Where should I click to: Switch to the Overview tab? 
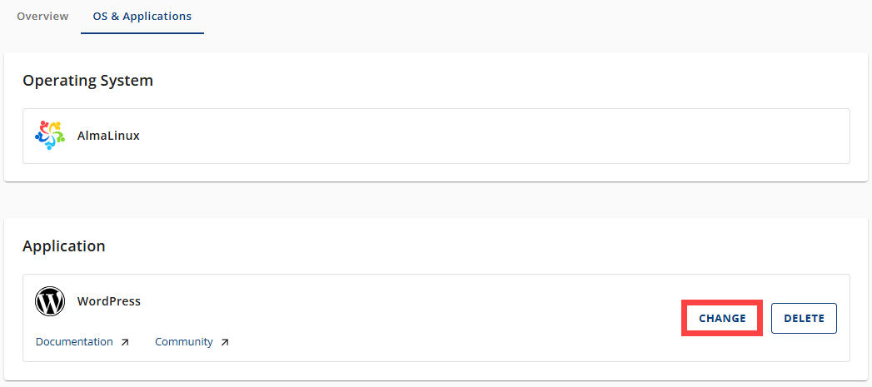42,17
